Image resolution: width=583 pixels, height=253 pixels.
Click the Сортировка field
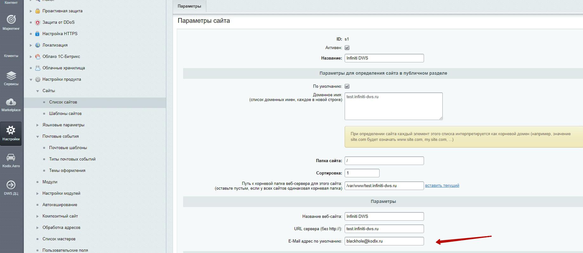pyautogui.click(x=362, y=173)
